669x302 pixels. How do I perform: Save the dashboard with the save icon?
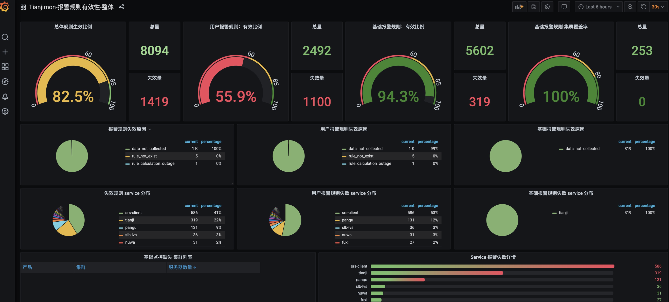pos(534,7)
